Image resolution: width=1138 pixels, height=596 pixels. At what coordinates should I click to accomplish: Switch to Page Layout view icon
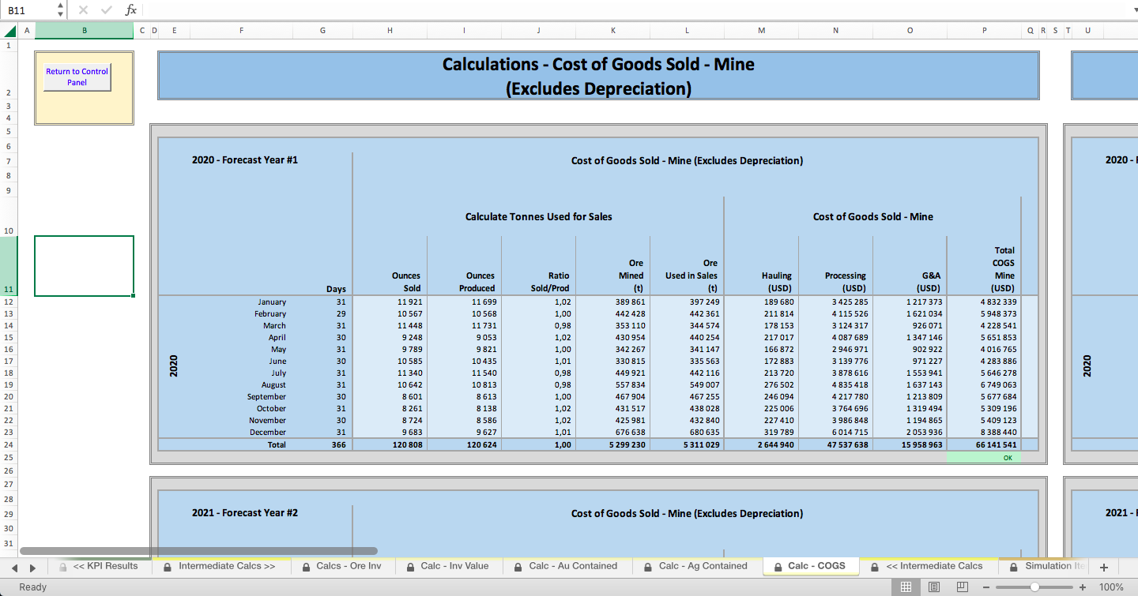(x=934, y=587)
